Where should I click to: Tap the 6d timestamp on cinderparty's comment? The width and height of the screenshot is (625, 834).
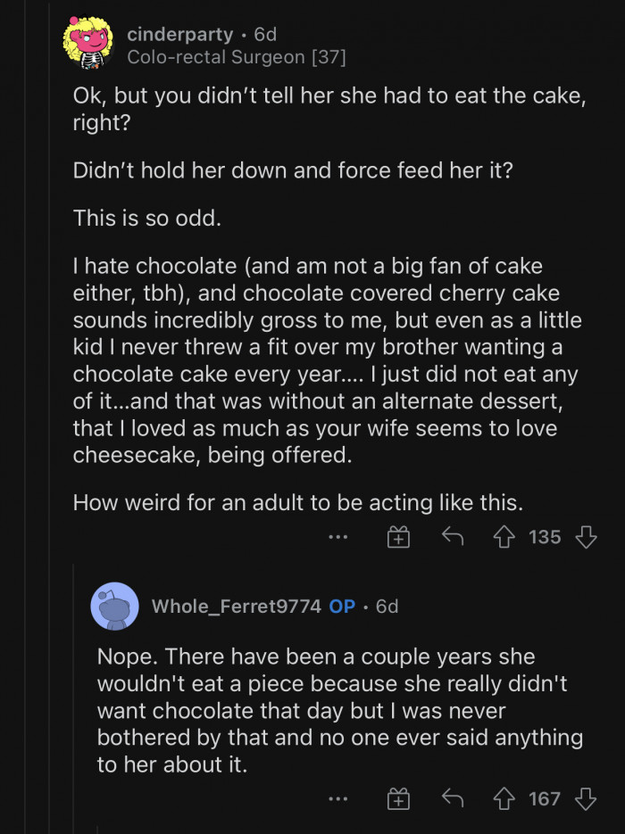pyautogui.click(x=262, y=35)
